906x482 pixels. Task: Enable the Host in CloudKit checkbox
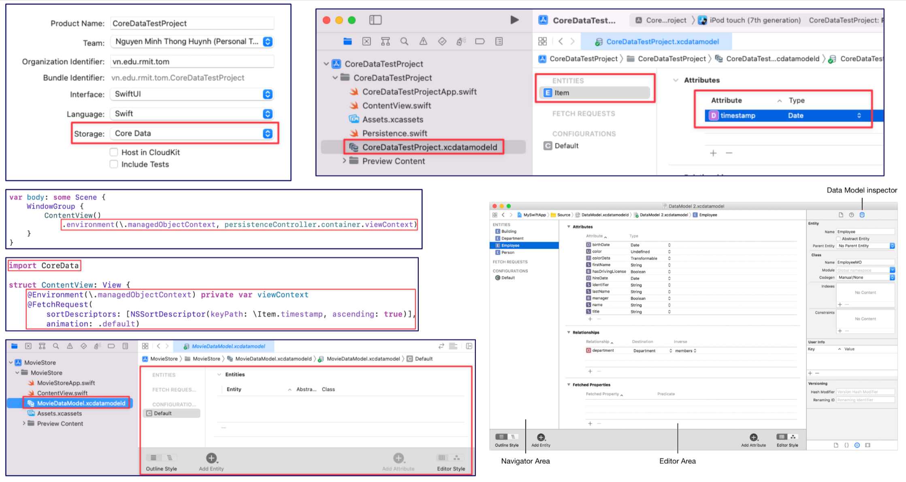114,152
